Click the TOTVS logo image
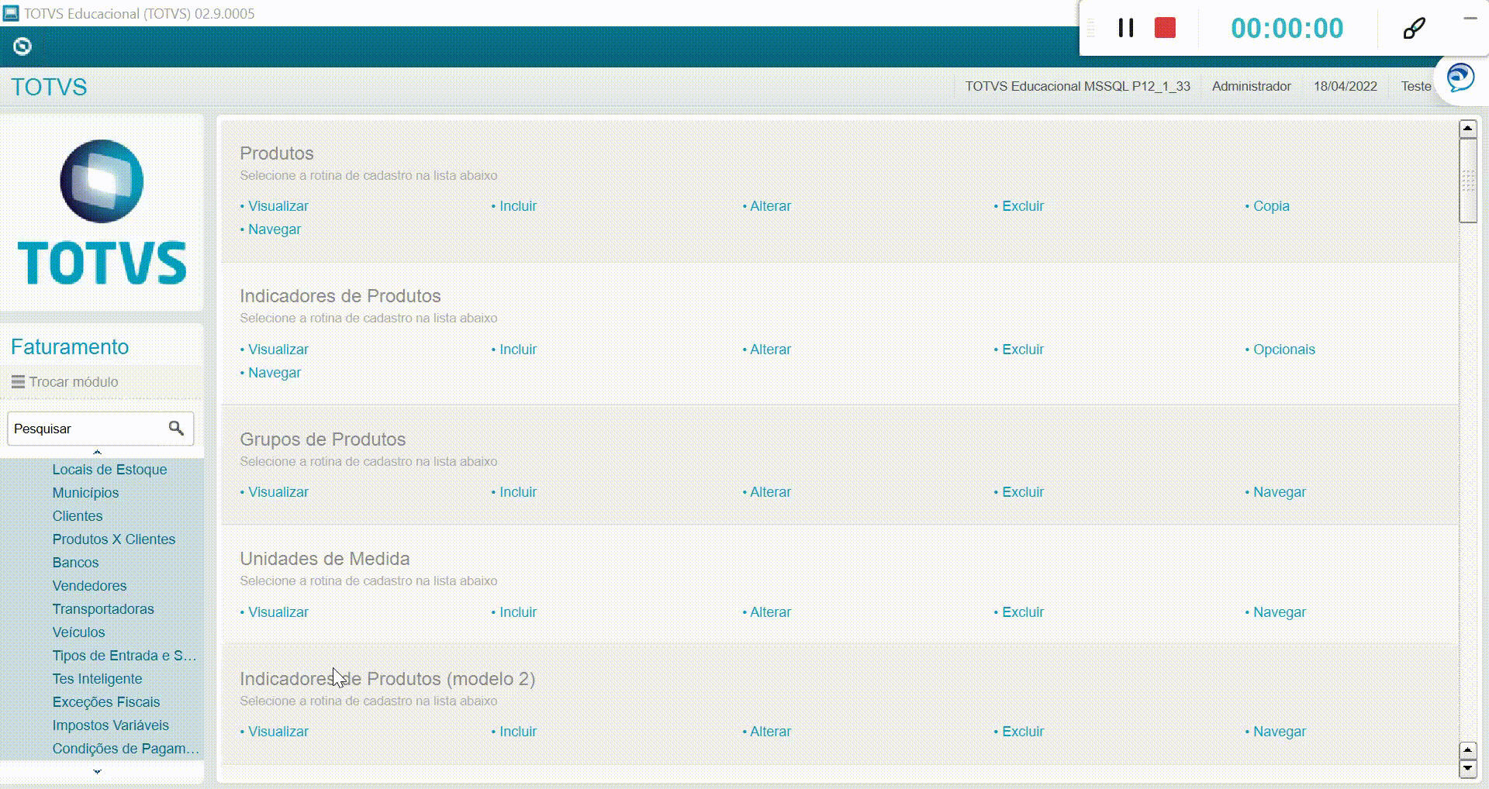This screenshot has height=789, width=1489. (x=102, y=212)
